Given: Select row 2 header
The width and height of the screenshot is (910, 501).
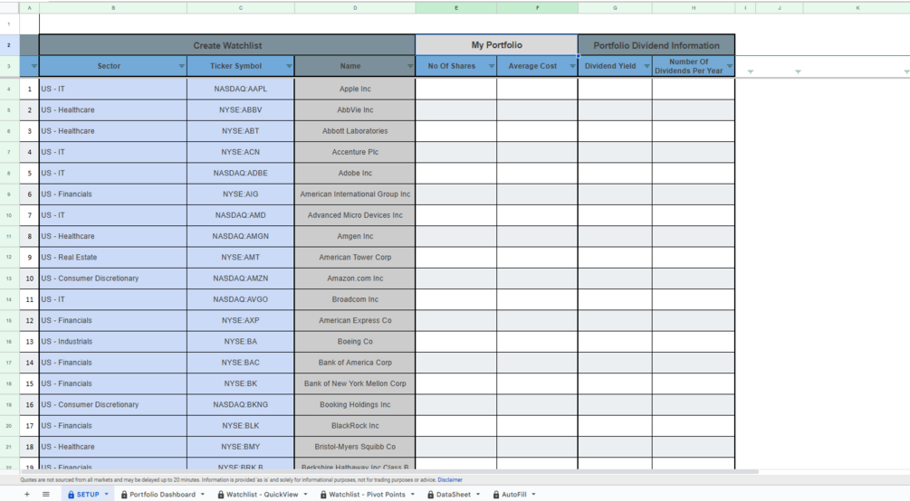Looking at the screenshot, I should point(9,45).
